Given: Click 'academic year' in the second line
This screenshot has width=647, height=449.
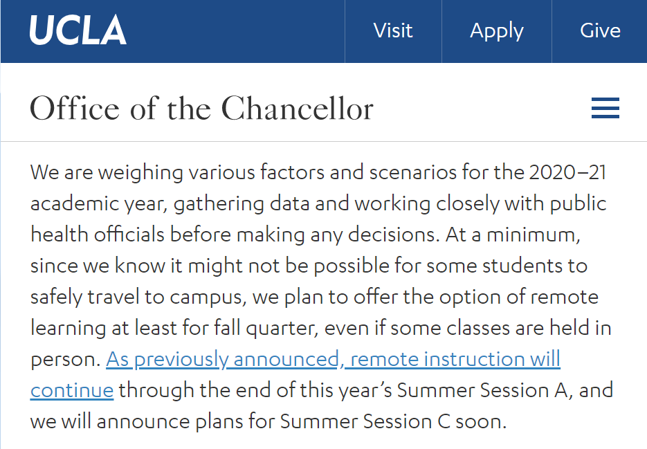Looking at the screenshot, I should tap(99, 204).
